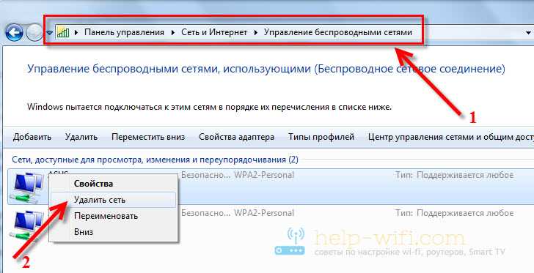Click 'Типы профилей' toolbar button
534x273 pixels.
[x=321, y=137]
